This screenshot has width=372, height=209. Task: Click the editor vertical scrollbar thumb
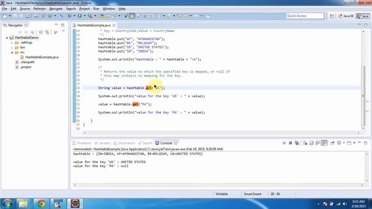(363, 95)
